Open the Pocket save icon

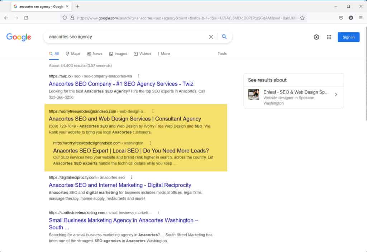coord(341,18)
